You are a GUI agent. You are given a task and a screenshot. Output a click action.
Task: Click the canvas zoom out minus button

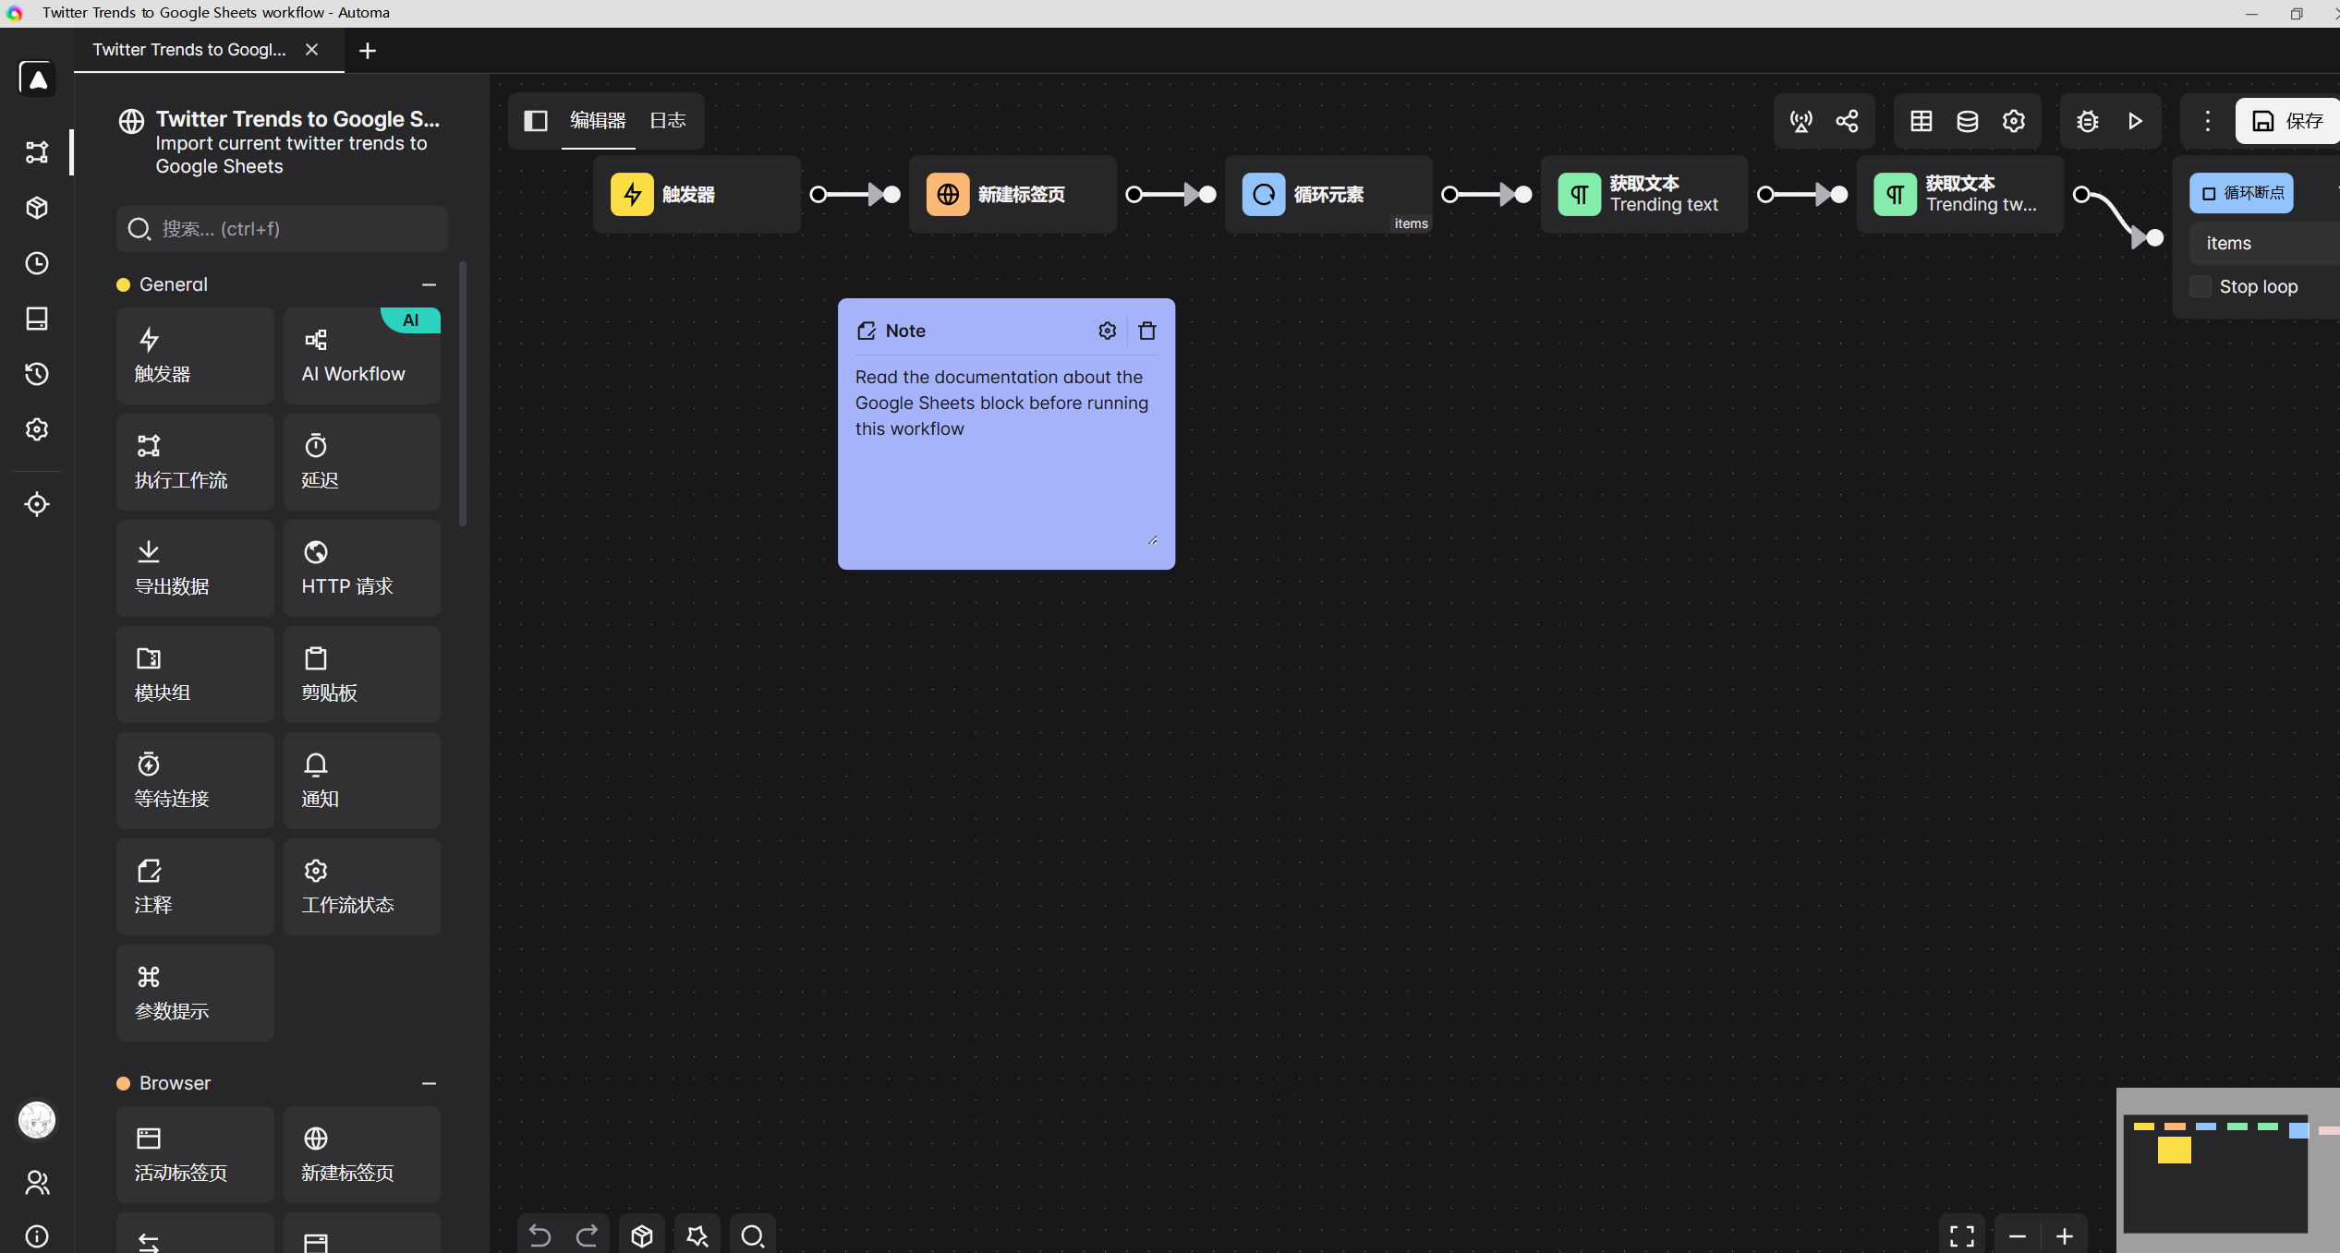point(2018,1235)
